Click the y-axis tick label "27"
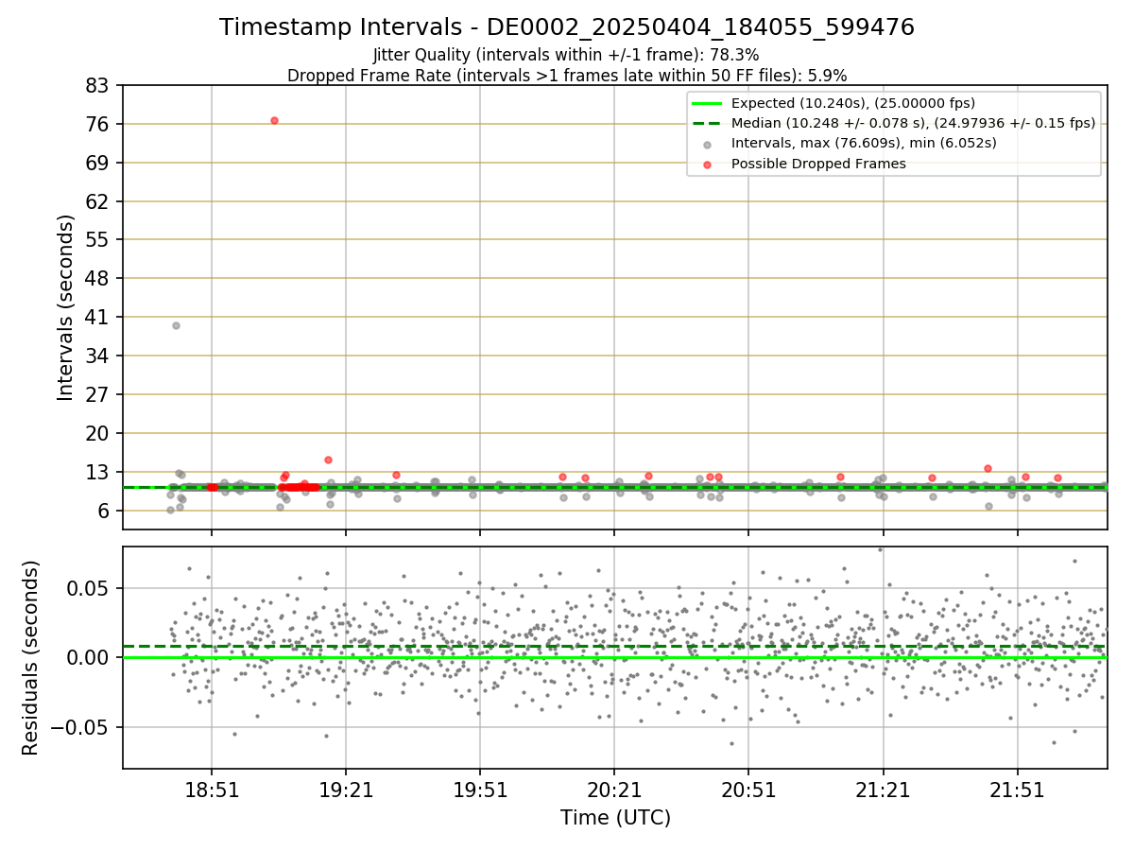Image resolution: width=1134 pixels, height=851 pixels. click(x=99, y=395)
